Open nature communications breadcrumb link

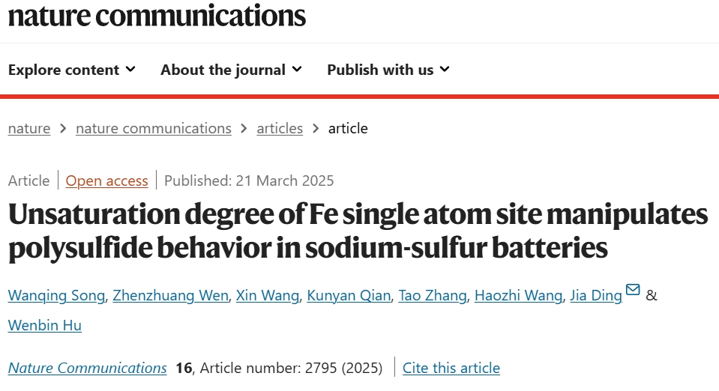click(x=154, y=129)
